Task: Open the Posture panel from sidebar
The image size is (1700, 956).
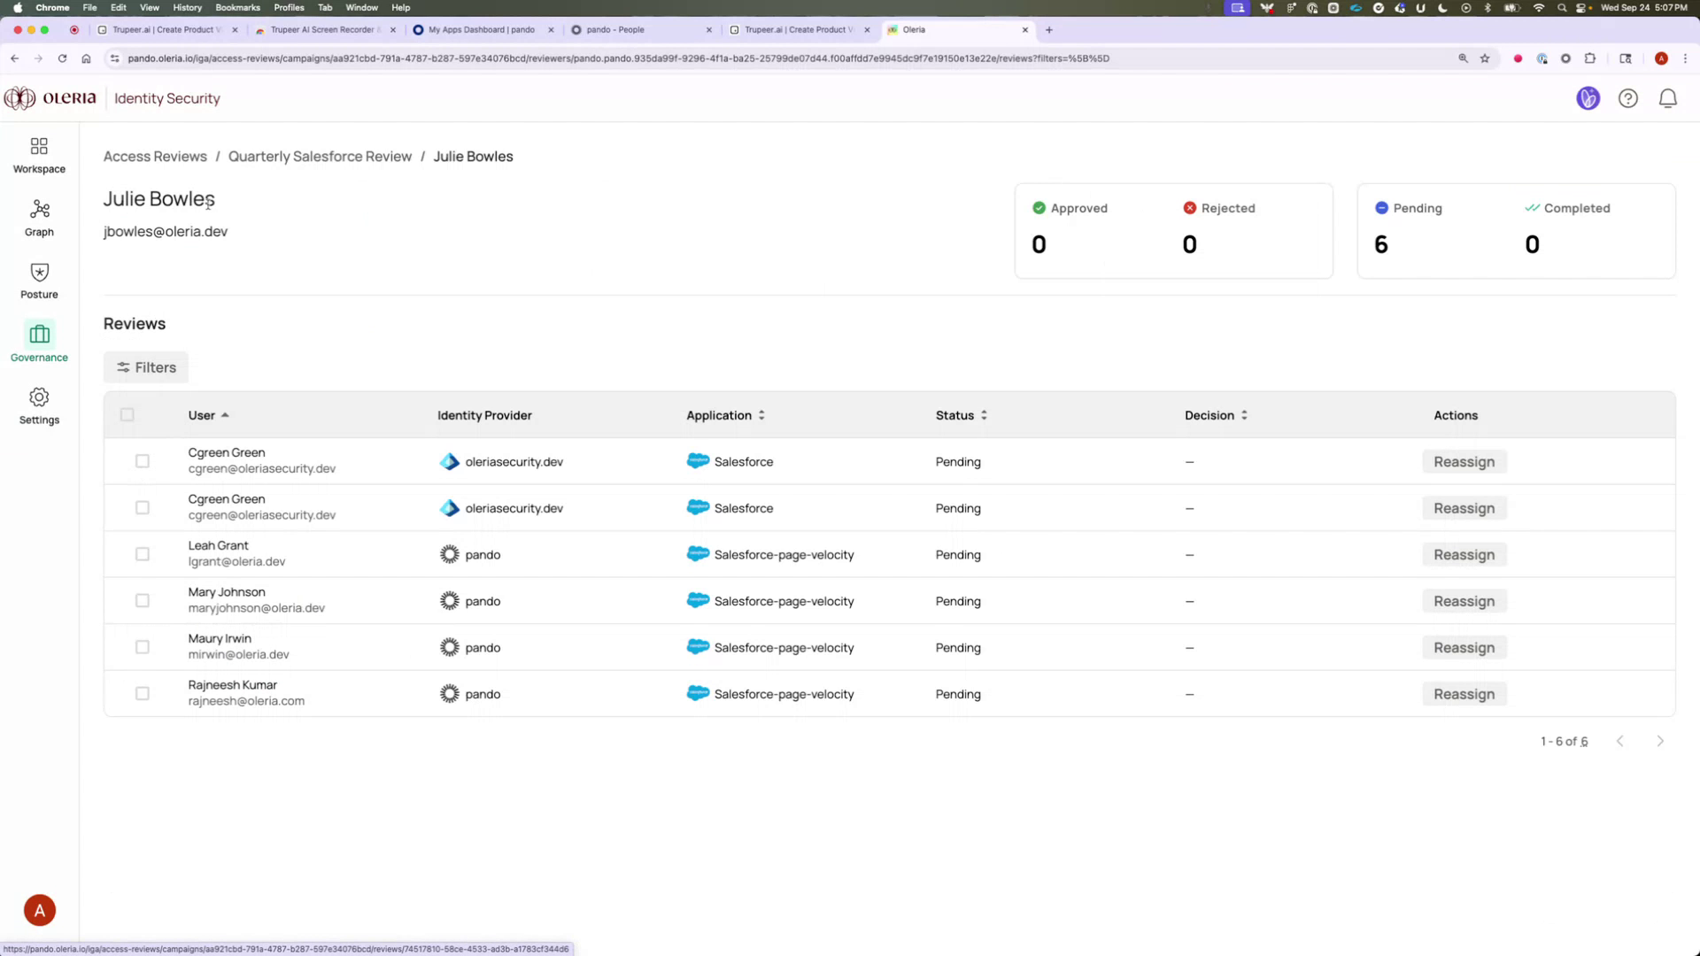Action: point(38,280)
